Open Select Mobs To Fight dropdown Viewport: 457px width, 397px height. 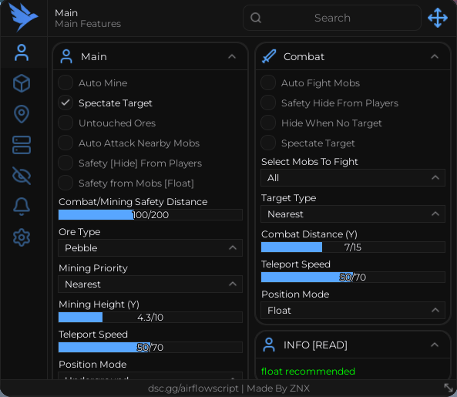coord(353,177)
